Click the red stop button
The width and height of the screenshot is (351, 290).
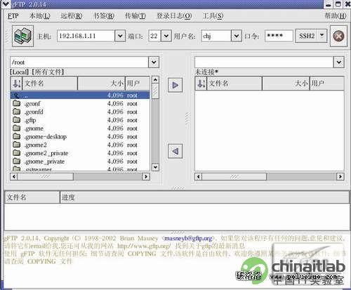[338, 36]
